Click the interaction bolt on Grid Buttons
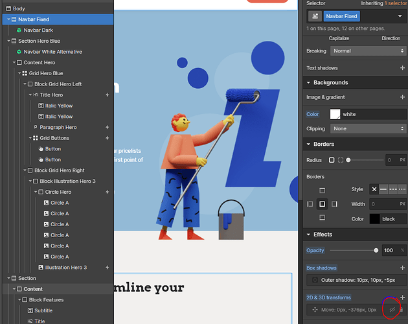Image resolution: width=408 pixels, height=324 pixels. pyautogui.click(x=108, y=138)
